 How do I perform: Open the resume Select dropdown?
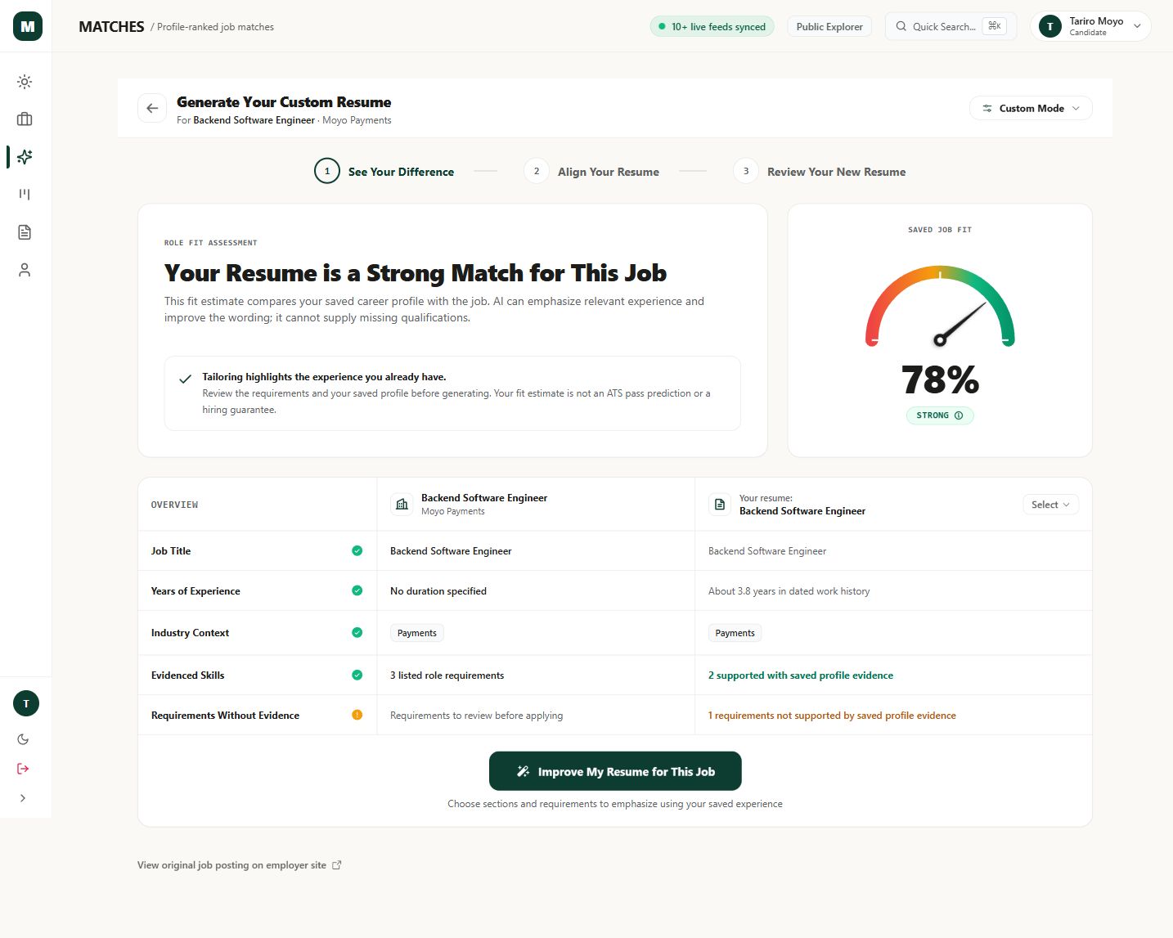coord(1050,505)
